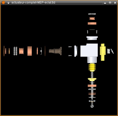Select the white round flange cover plate
118x116 pixels.
[76, 51]
